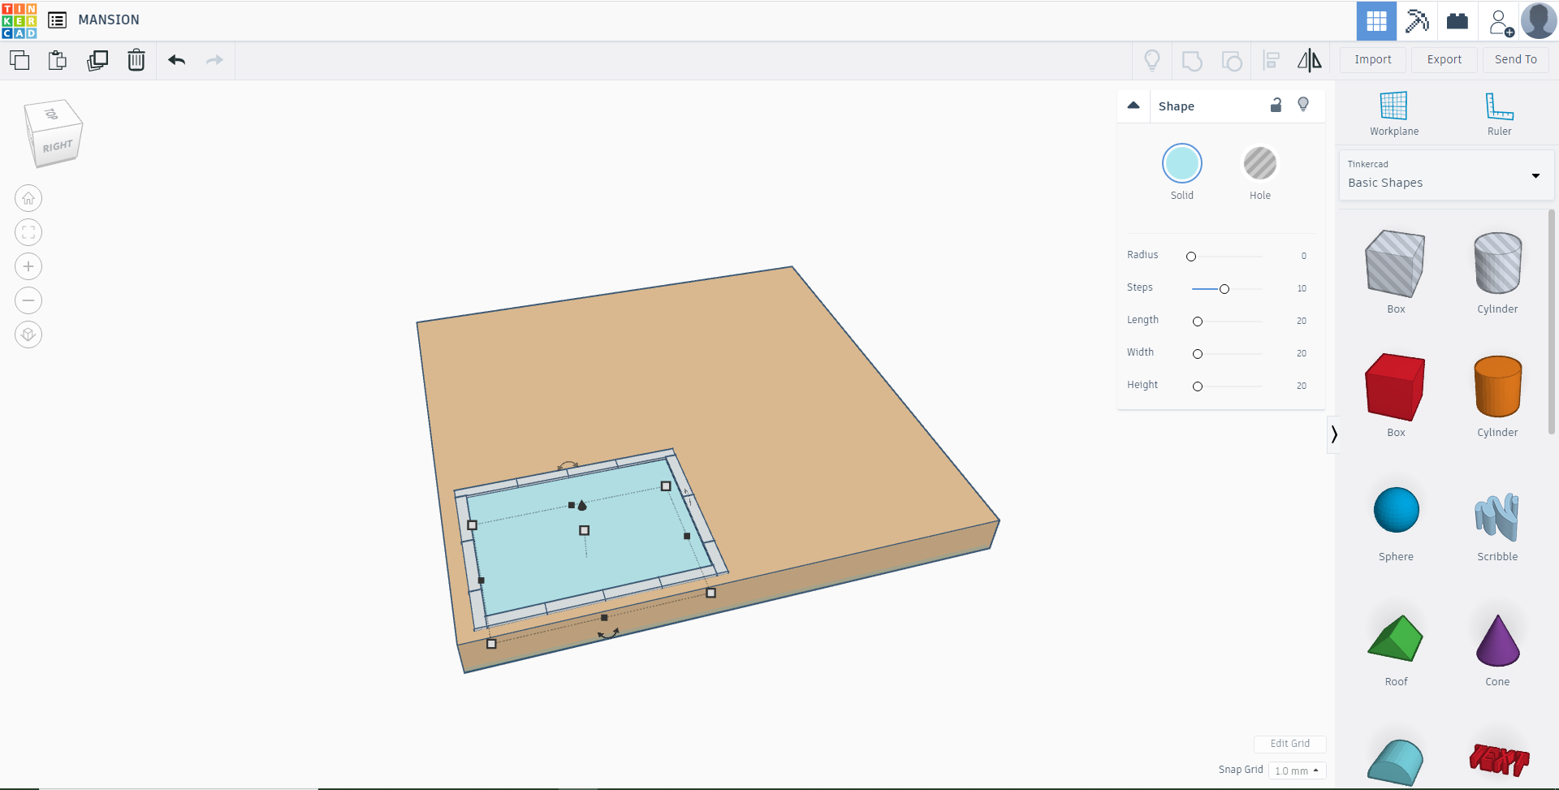The image size is (1559, 790).
Task: Switch the shape to Hole mode
Action: (1259, 164)
